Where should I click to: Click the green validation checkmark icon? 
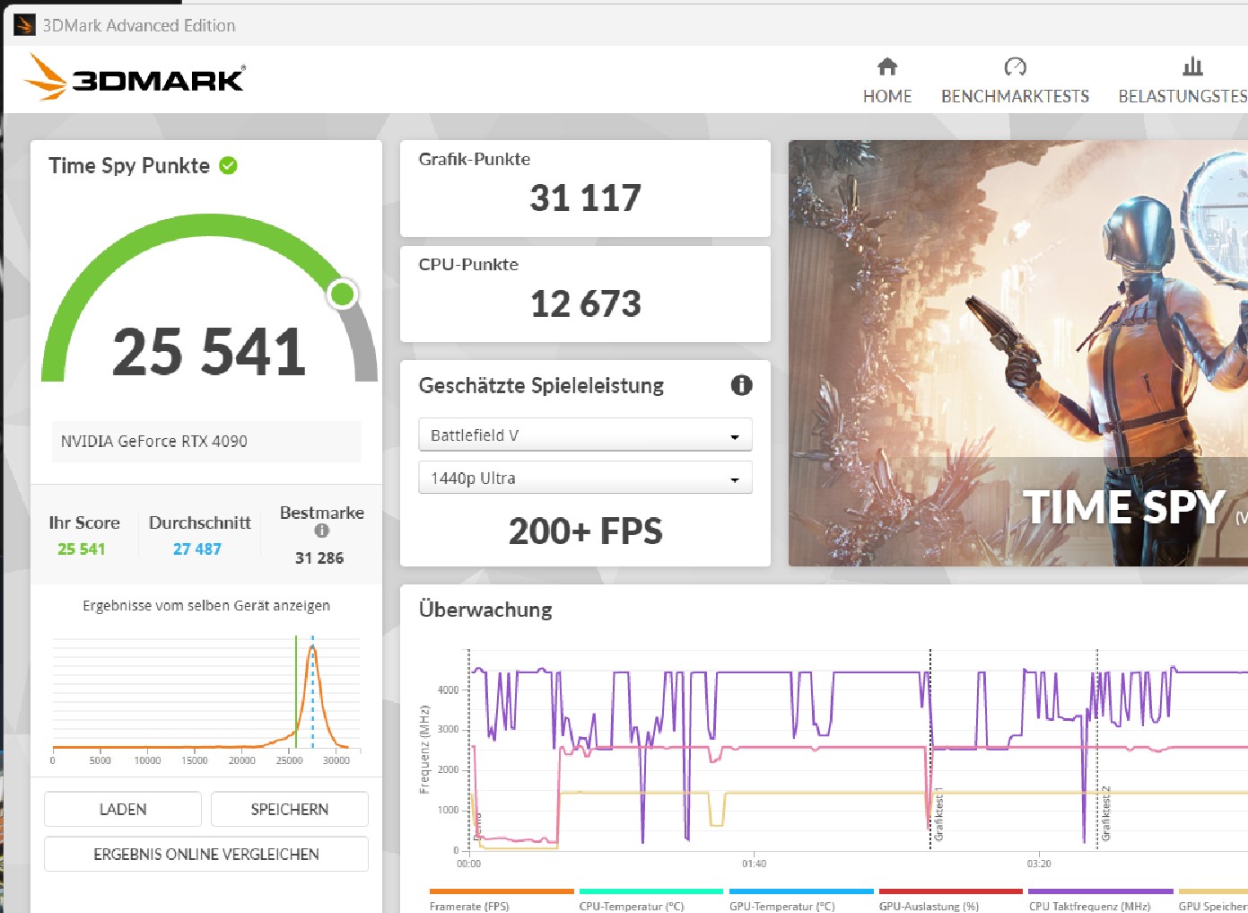pos(229,165)
